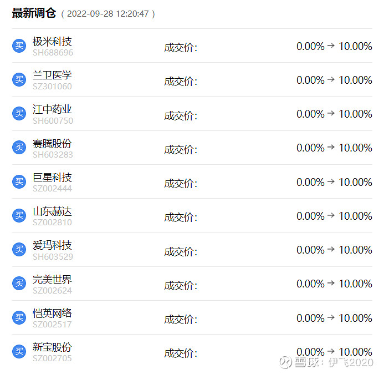
Task: Click stock code SZ002444
Action: coord(52,189)
